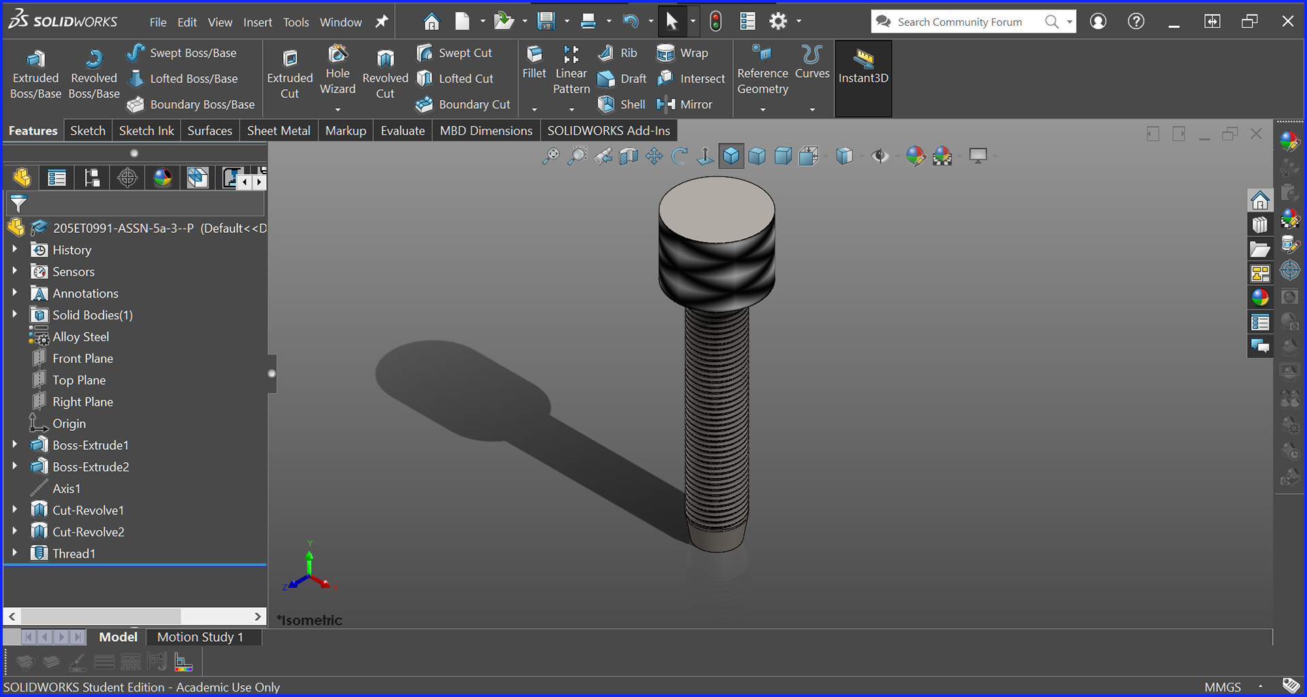This screenshot has height=697, width=1307.
Task: Select the Rib feature
Action: (x=617, y=52)
